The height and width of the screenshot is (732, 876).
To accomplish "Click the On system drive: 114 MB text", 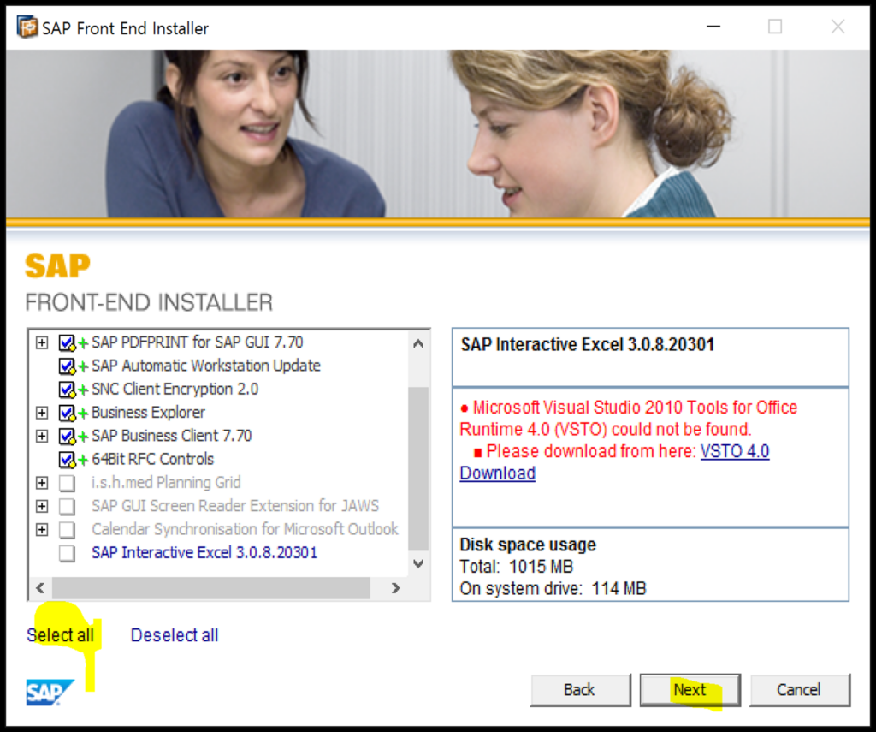I will [553, 589].
